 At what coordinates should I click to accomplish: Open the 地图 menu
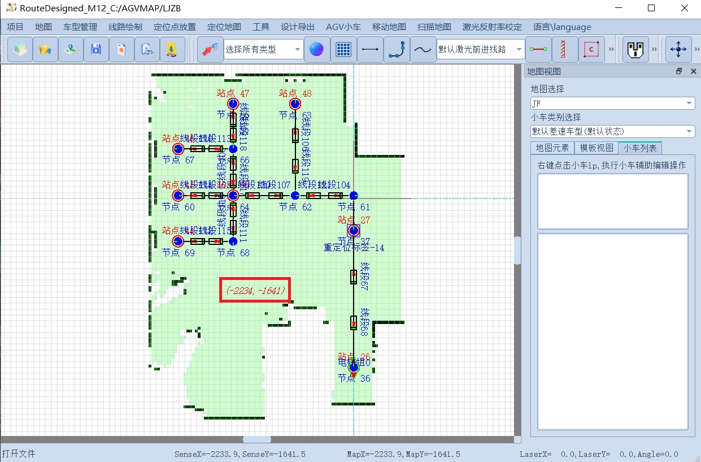[x=43, y=27]
